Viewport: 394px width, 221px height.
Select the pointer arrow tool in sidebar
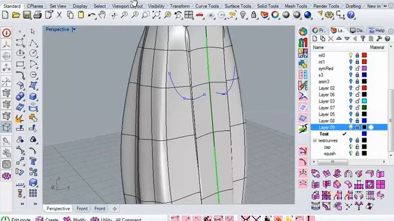(33, 31)
